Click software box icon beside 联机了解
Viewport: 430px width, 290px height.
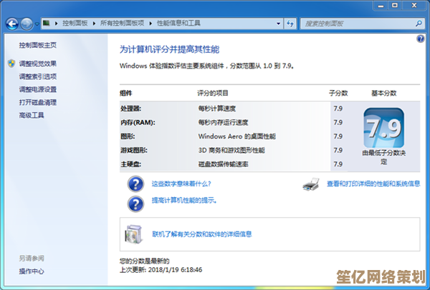pyautogui.click(x=133, y=234)
